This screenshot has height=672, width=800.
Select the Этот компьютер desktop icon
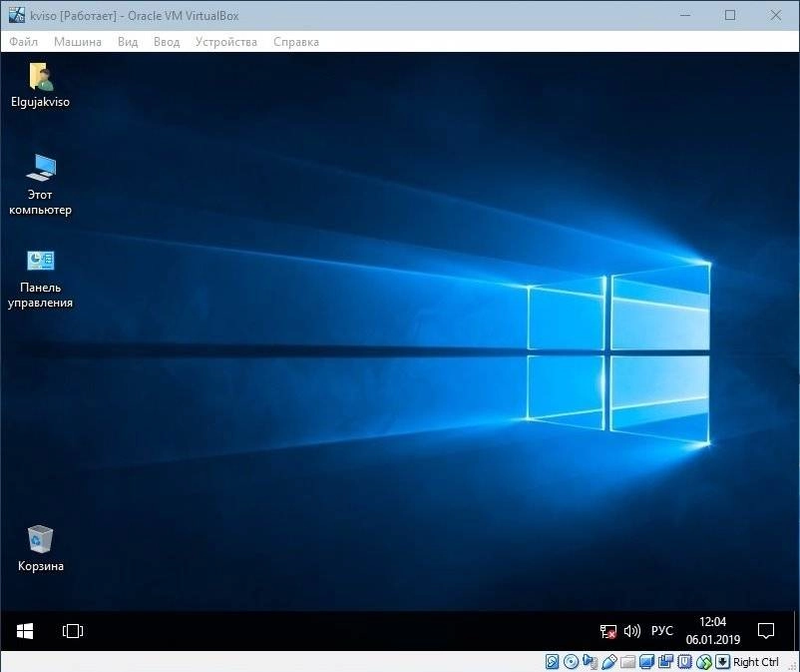[40, 185]
